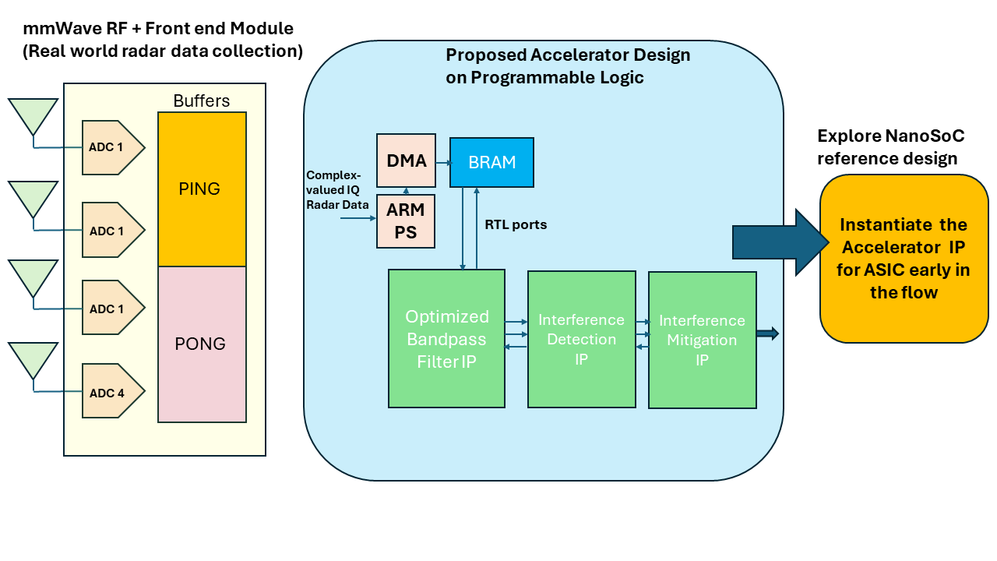
Task: Select the ADC 4 converter block
Action: coord(113,392)
